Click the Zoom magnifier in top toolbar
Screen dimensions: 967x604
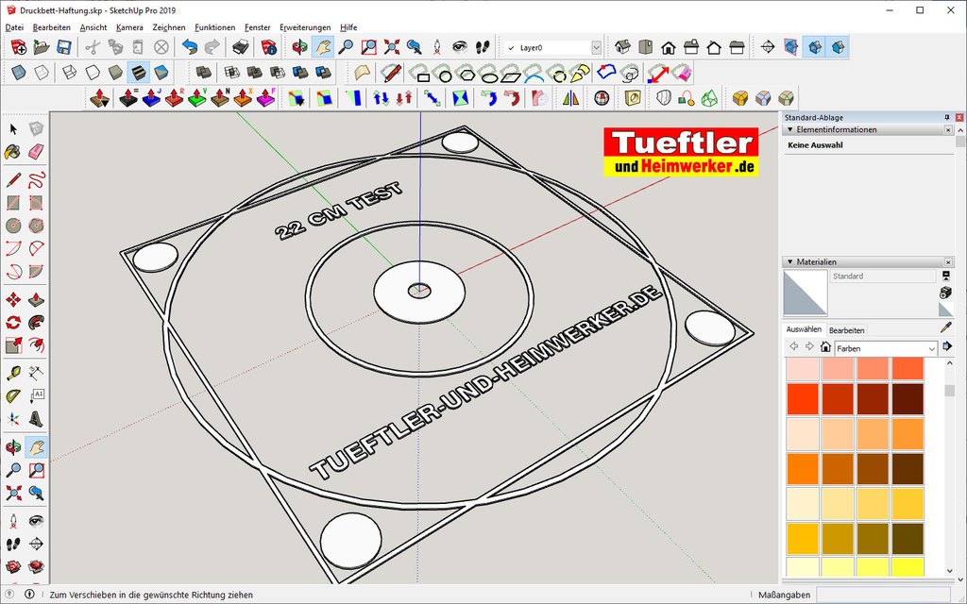(346, 47)
